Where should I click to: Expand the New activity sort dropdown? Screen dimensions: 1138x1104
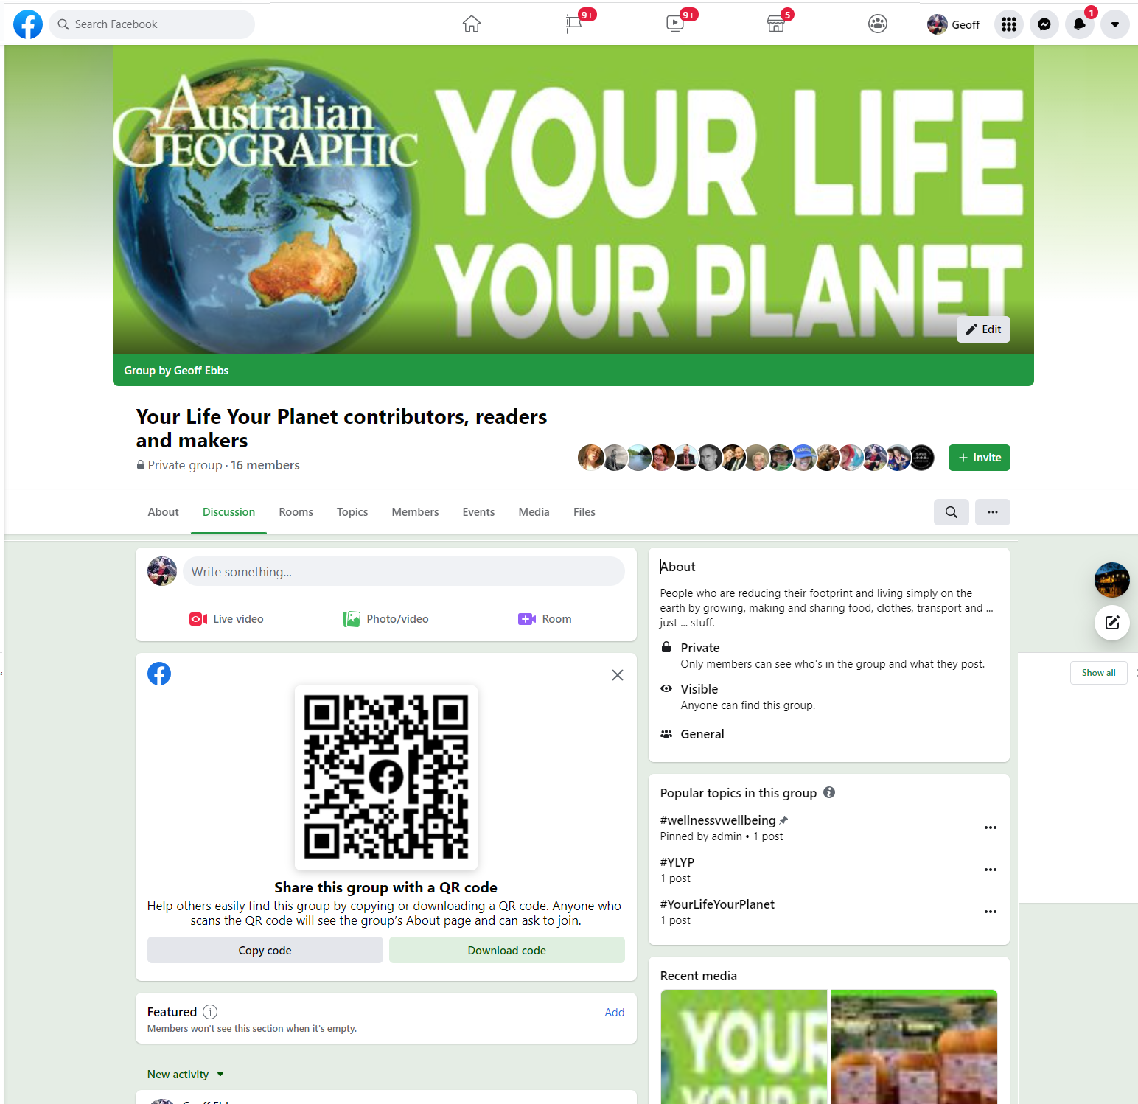(x=185, y=1074)
